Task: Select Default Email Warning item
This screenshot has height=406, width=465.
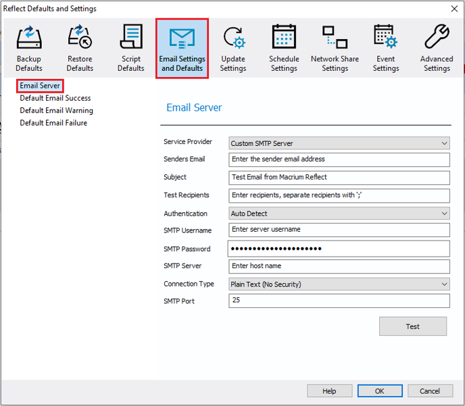Action: pos(56,111)
